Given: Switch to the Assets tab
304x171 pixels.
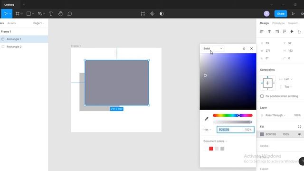Looking at the screenshot, I should click(x=11, y=23).
